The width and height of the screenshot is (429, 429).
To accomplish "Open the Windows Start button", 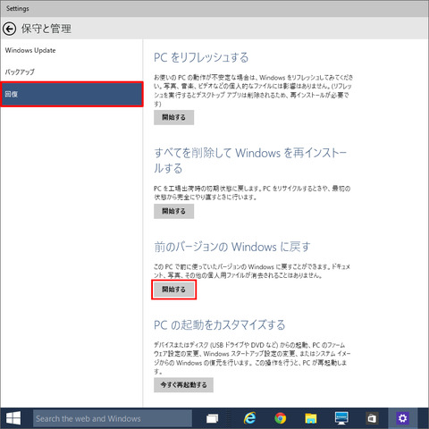I will pyautogui.click(x=13, y=418).
